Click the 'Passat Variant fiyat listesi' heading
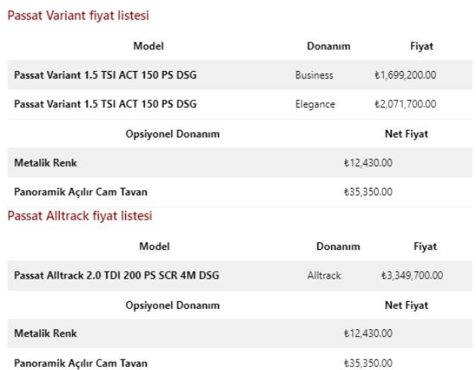The image size is (476, 370). [78, 15]
